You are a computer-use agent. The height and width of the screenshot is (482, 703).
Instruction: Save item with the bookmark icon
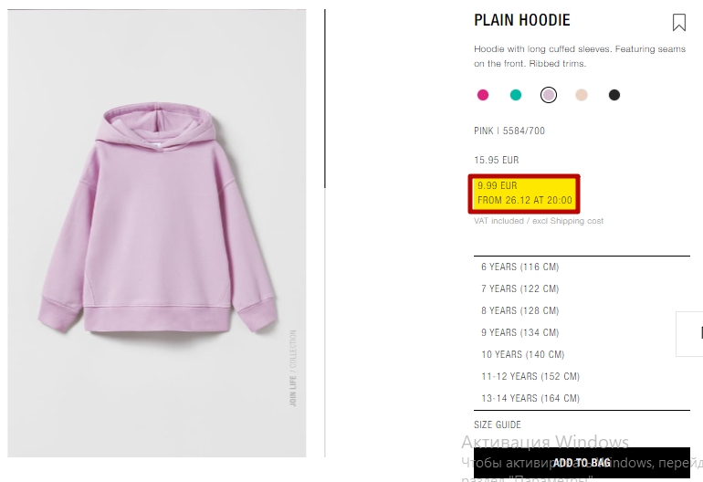(x=678, y=22)
